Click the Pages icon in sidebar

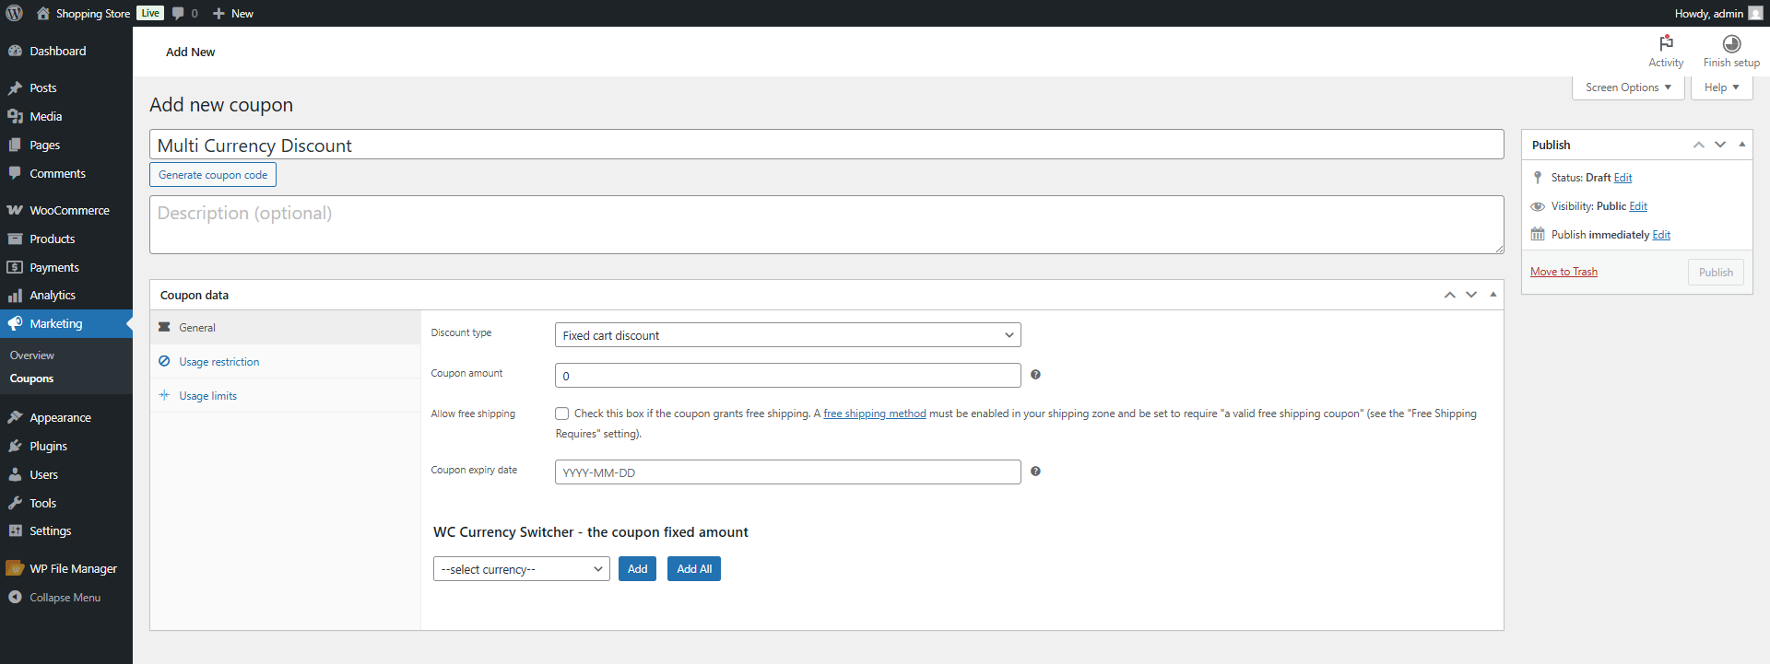tap(15, 145)
